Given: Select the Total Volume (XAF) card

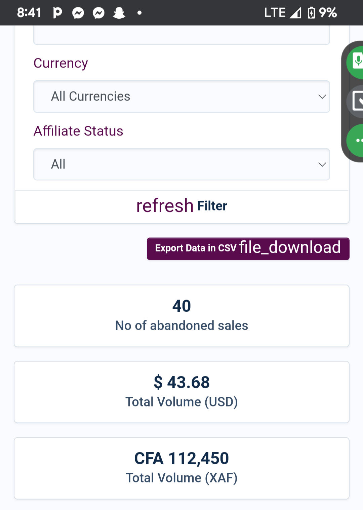Looking at the screenshot, I should (182, 468).
